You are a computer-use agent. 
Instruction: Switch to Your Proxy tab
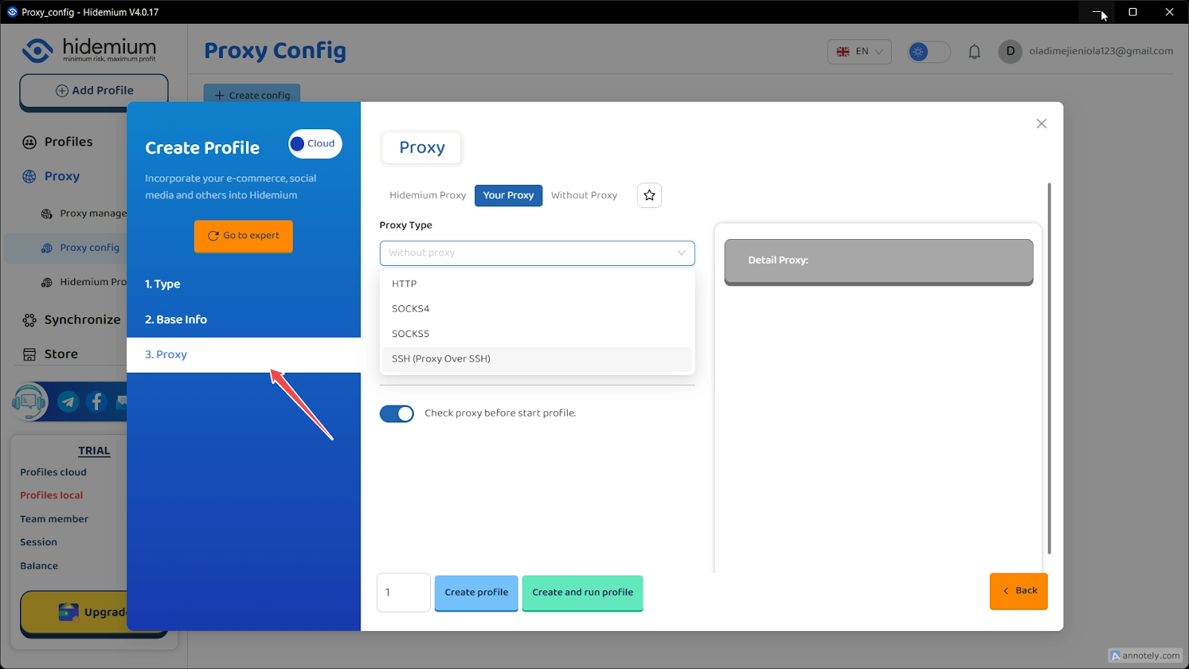pyautogui.click(x=508, y=195)
